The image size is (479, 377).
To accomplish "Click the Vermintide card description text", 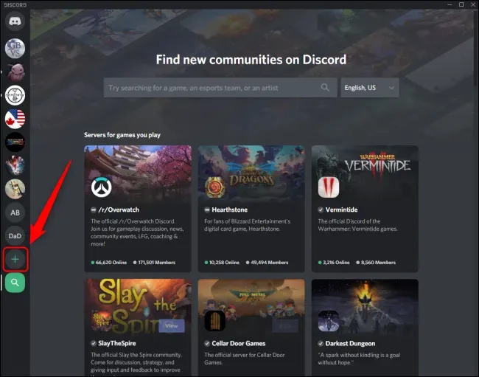I will 357,225.
